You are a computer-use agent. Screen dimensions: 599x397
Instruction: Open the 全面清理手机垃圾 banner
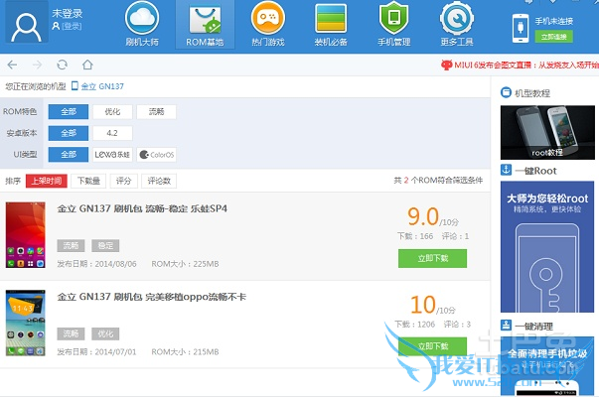point(547,365)
